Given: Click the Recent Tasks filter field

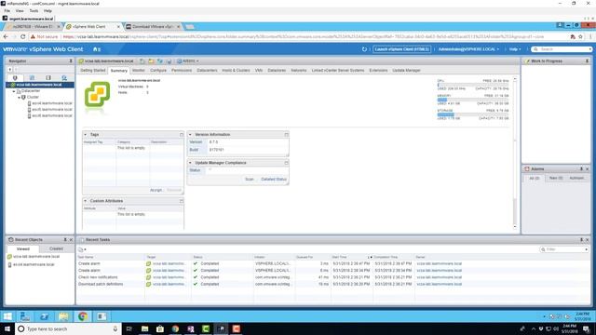Looking at the screenshot, I should point(564,249).
